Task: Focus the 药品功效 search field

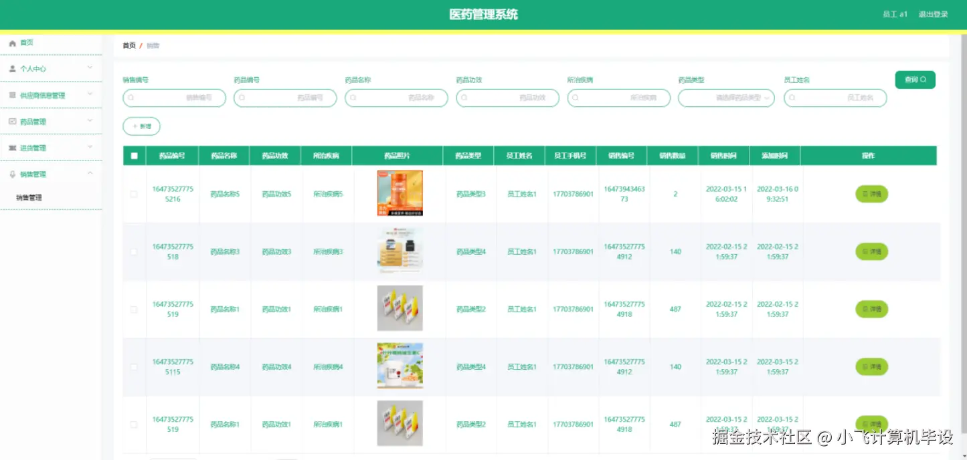Action: [x=507, y=98]
